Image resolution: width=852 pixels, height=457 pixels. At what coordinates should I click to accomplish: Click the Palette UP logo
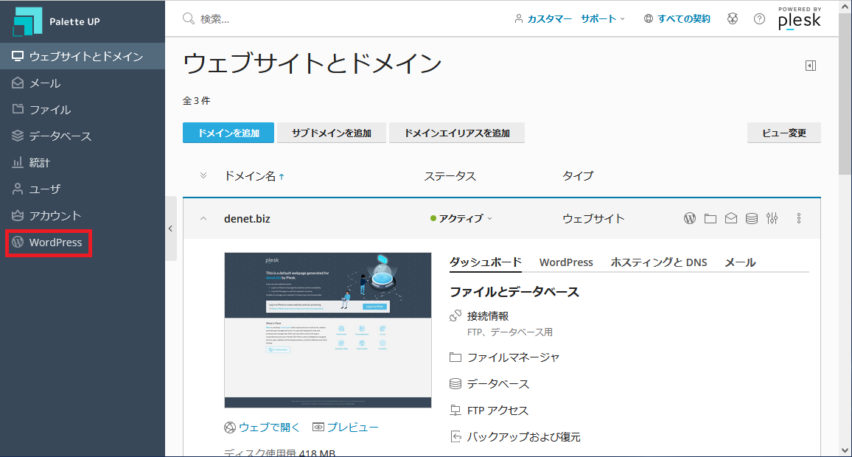coord(57,21)
